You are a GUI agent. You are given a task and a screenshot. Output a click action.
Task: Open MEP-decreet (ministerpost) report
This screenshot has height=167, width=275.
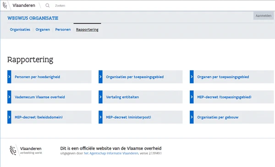point(141,117)
